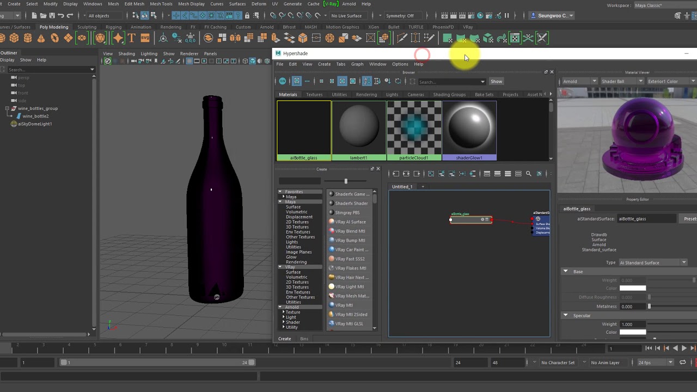Image resolution: width=697 pixels, height=392 pixels.
Task: Click VRay Car Paint material entry
Action: pos(348,249)
